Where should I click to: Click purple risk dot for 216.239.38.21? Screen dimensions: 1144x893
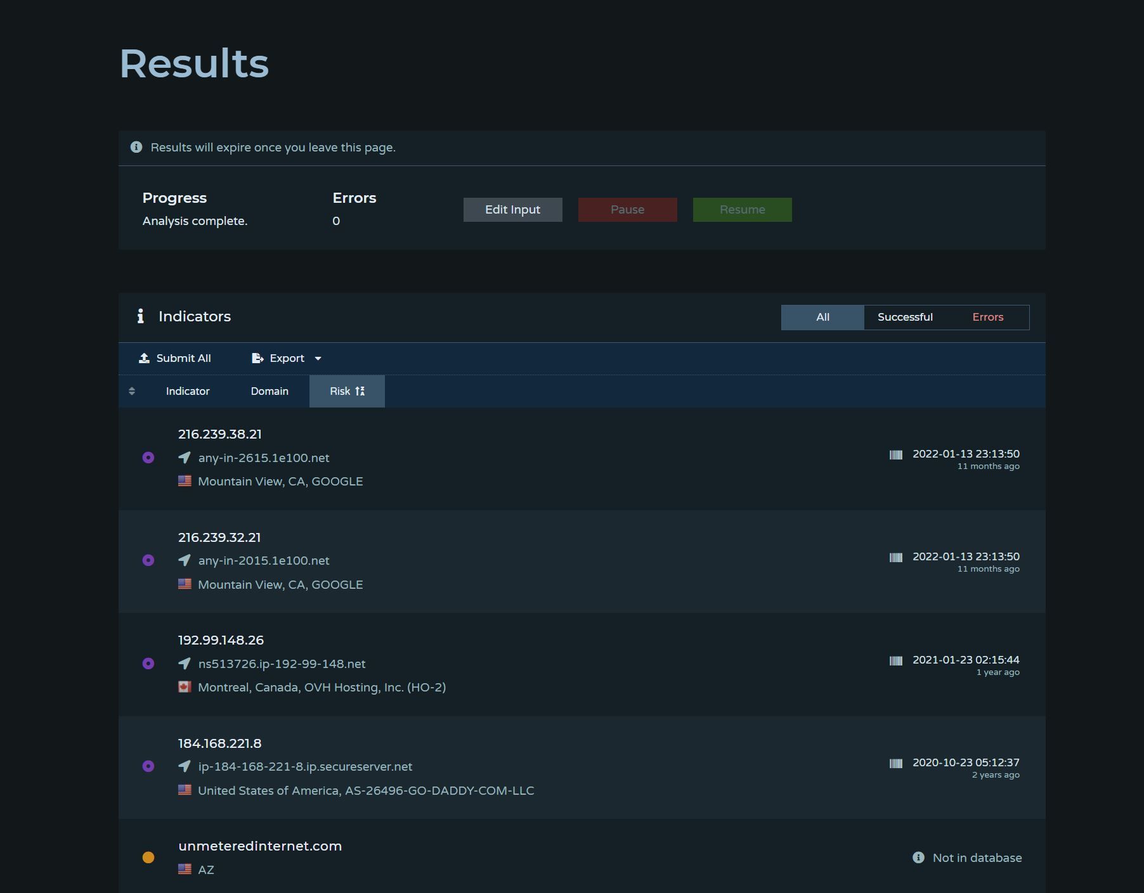tap(148, 458)
